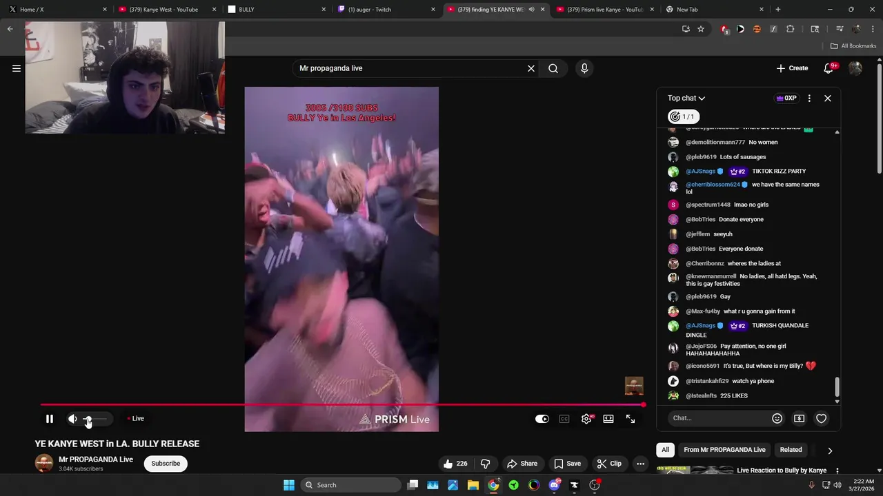Jump to the Live indicator
This screenshot has height=496, width=883.
point(136,419)
